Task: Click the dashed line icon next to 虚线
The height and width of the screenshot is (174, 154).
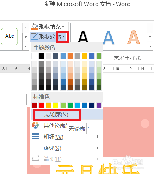Action: [x=36, y=147]
